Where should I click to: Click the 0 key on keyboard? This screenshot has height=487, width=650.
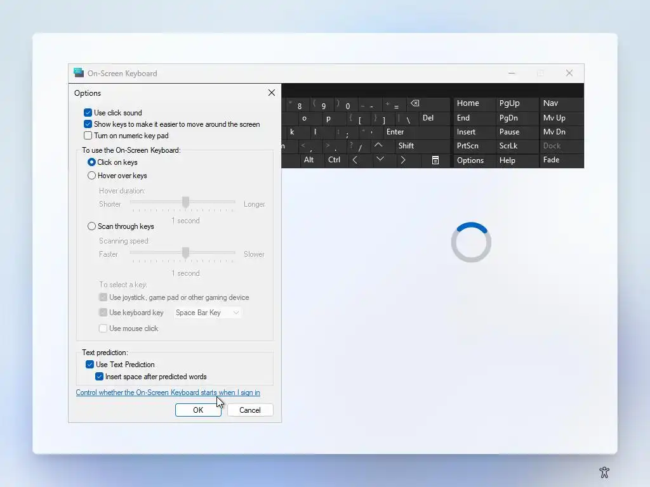click(x=346, y=105)
